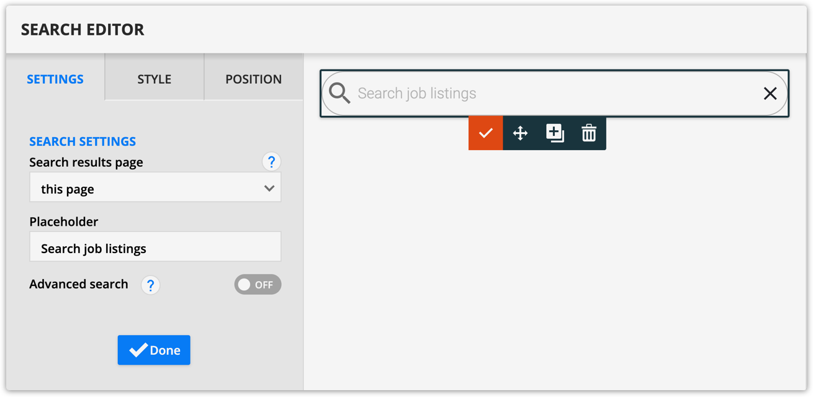This screenshot has width=813, height=397.
Task: Toggle the Advanced search switch on
Action: pos(258,285)
